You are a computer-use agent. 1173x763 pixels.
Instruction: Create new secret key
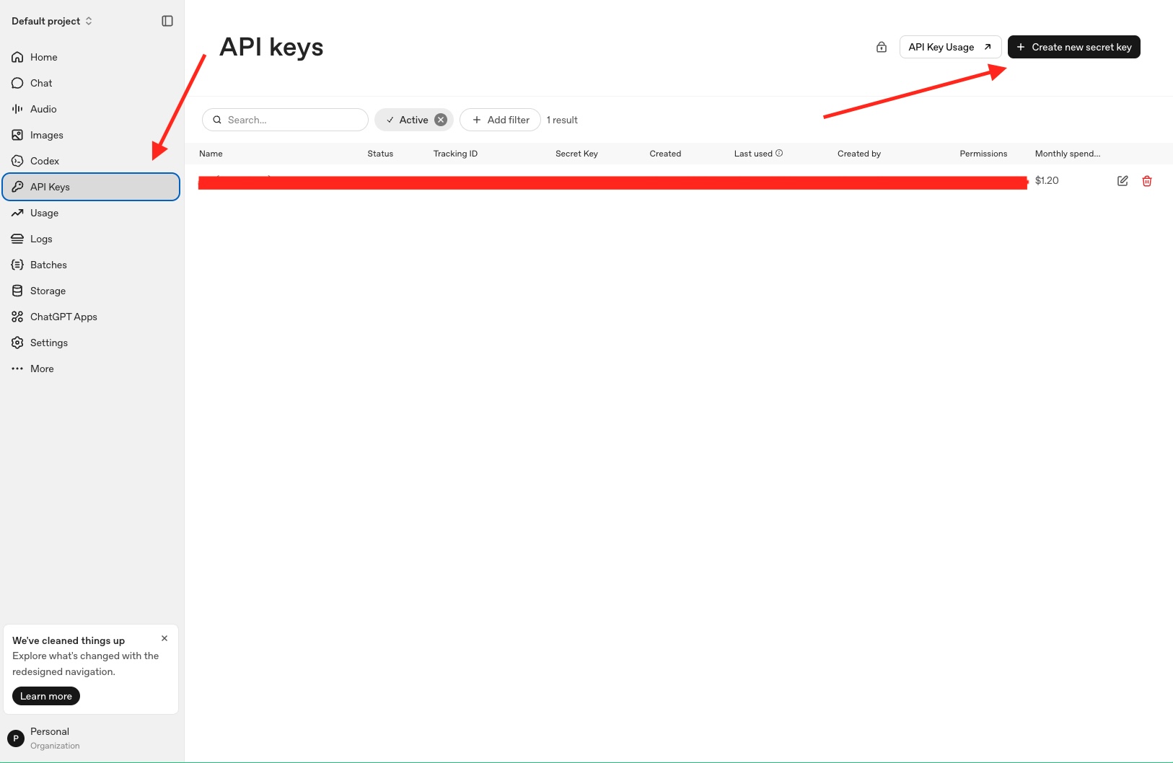(1073, 47)
